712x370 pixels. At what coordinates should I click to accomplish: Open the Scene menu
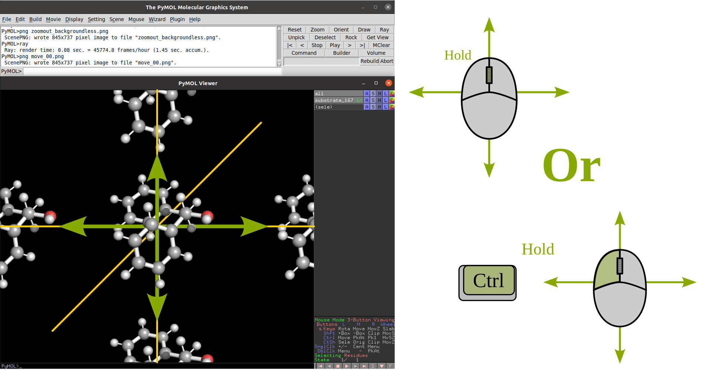point(117,19)
